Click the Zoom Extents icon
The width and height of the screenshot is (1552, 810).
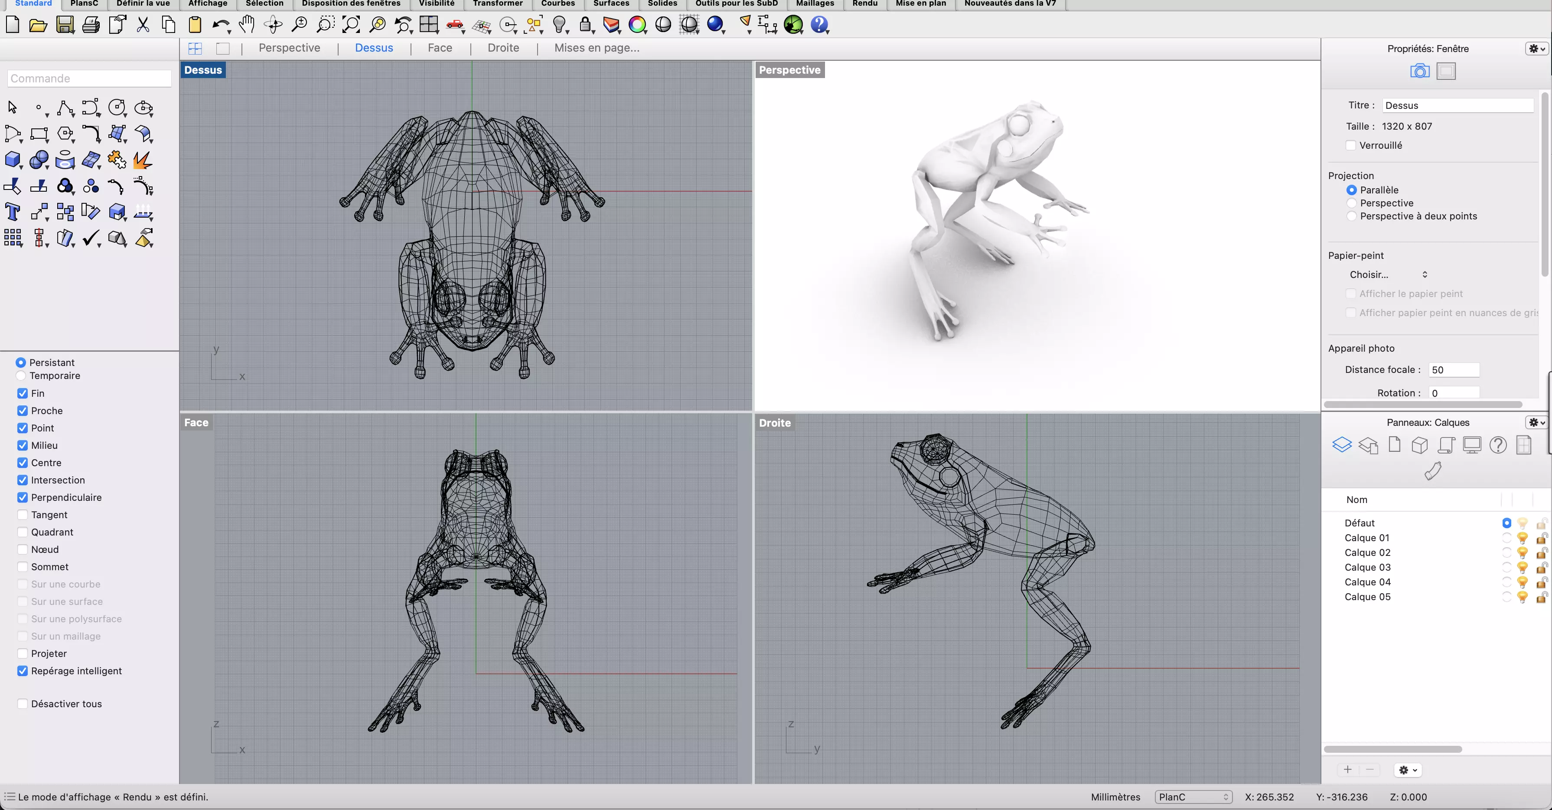click(351, 25)
